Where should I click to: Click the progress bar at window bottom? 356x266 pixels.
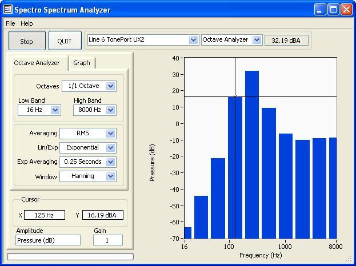point(70,257)
